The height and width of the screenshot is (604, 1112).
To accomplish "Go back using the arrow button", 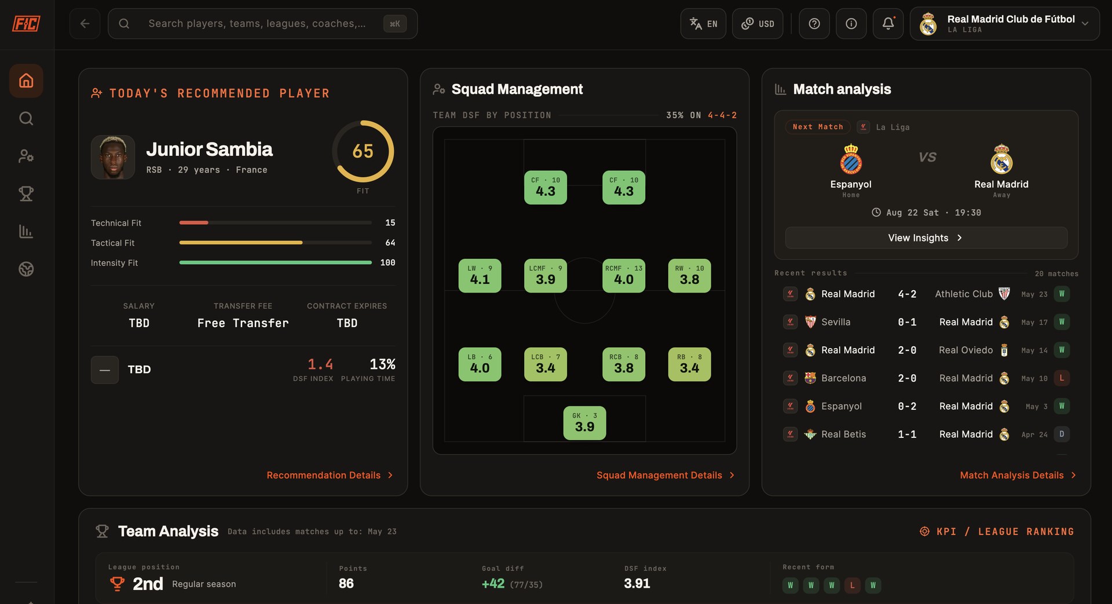I will coord(85,24).
